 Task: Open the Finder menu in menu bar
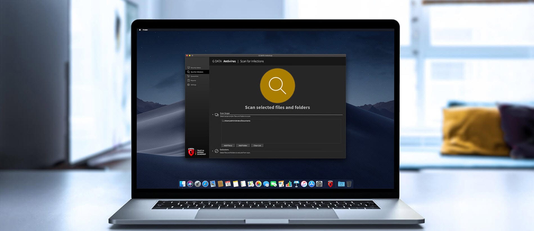(145, 30)
